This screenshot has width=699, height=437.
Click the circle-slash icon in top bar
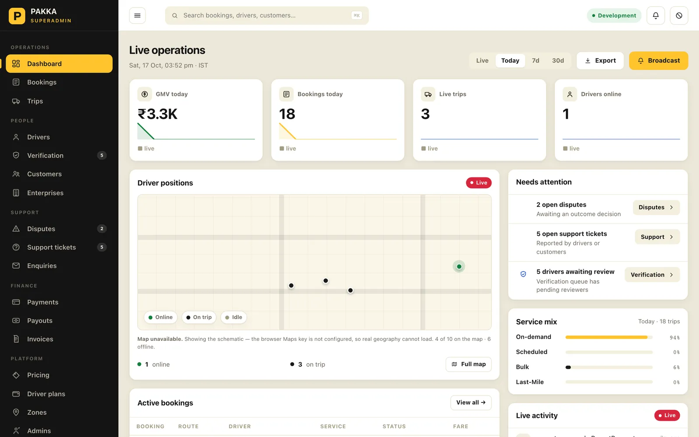tap(679, 16)
